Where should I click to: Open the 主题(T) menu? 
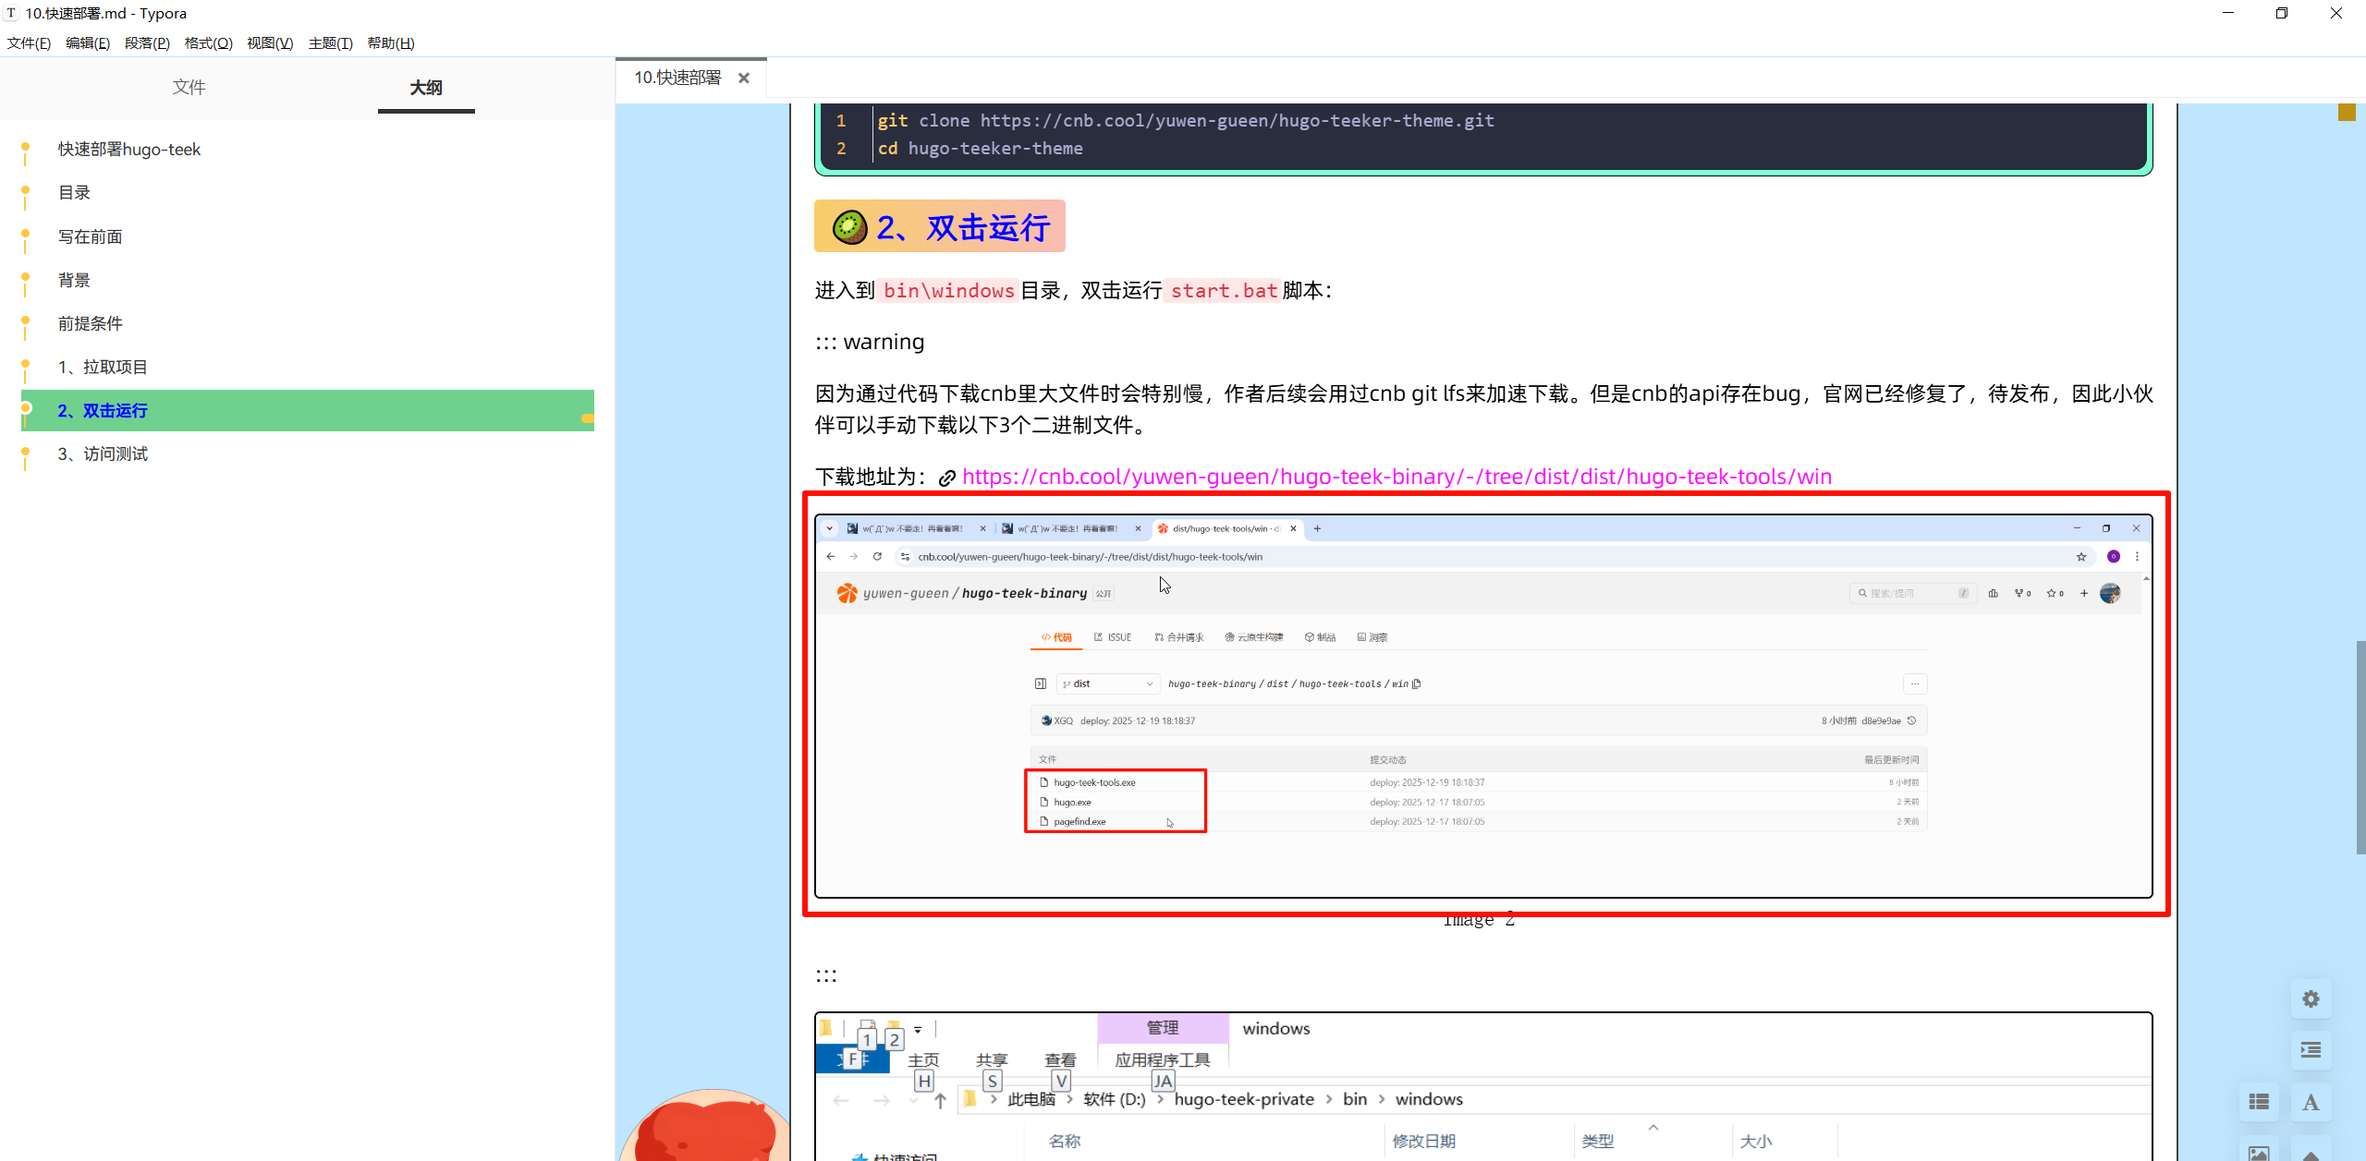[330, 43]
